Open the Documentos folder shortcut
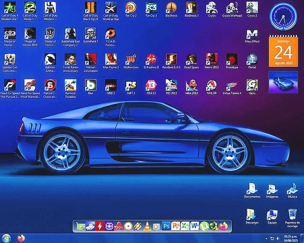This screenshot has height=243, width=304. (252, 190)
